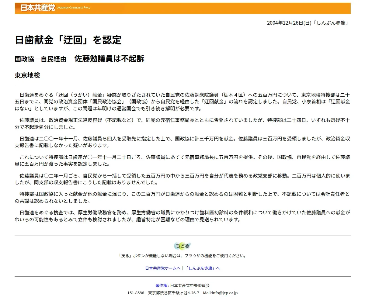Click the address 東京都渋谷区千駄ヶ谷4-26-7
This screenshot has width=365, height=304.
click(174, 293)
